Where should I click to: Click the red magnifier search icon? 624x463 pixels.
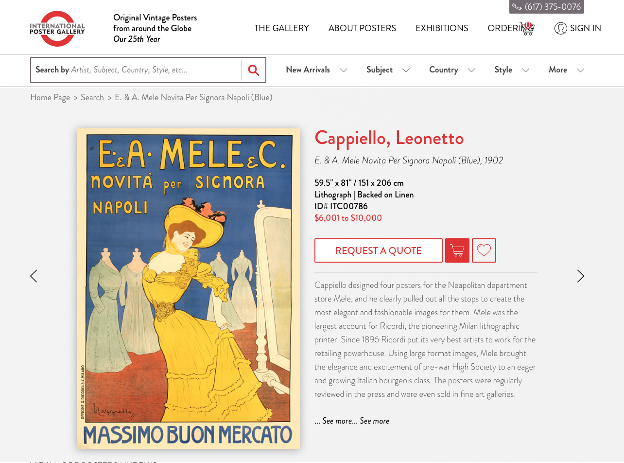pos(254,70)
